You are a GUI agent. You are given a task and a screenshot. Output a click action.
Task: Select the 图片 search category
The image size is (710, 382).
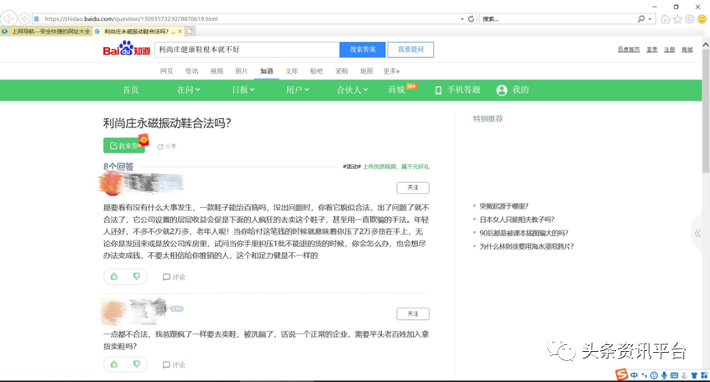(242, 71)
